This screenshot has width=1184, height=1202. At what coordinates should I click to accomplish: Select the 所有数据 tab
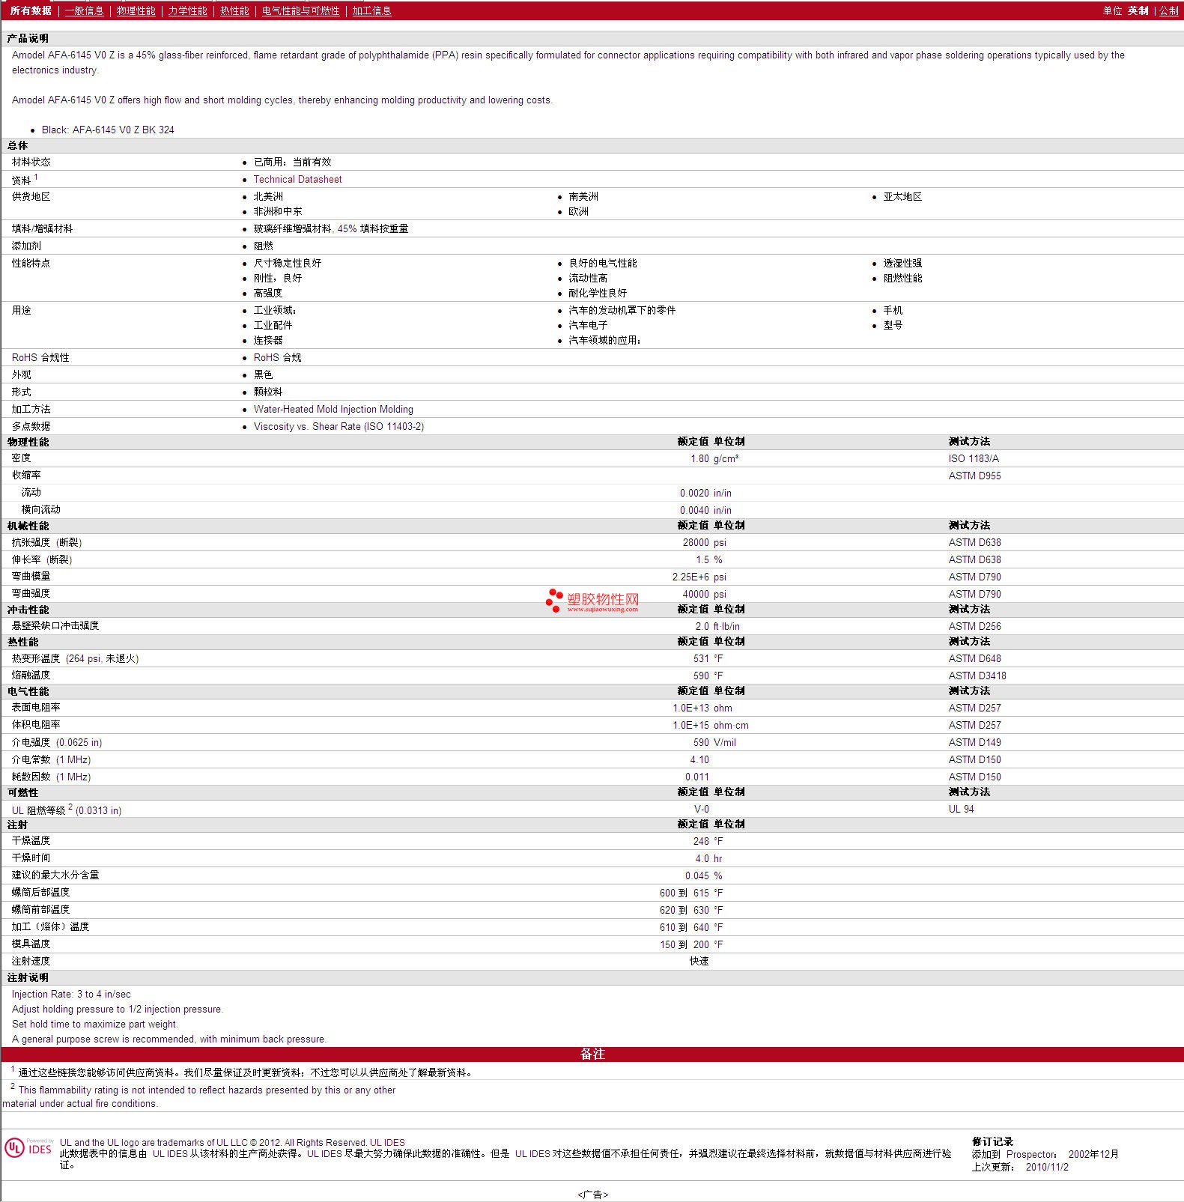[31, 10]
